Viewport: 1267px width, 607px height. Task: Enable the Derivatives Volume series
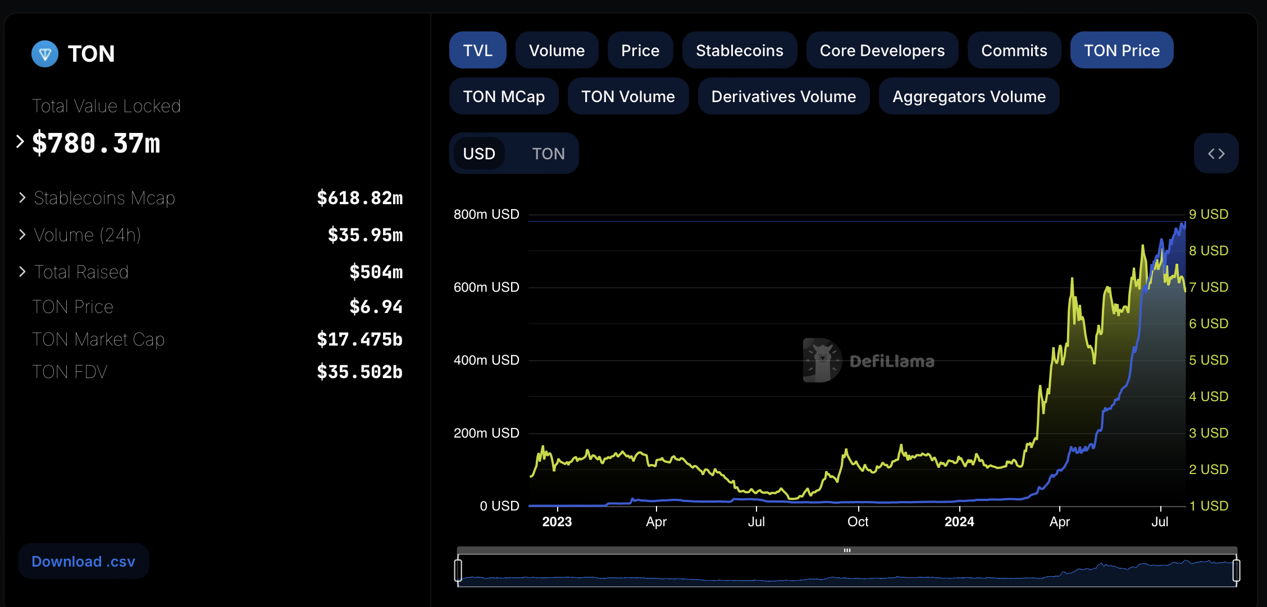click(x=783, y=96)
